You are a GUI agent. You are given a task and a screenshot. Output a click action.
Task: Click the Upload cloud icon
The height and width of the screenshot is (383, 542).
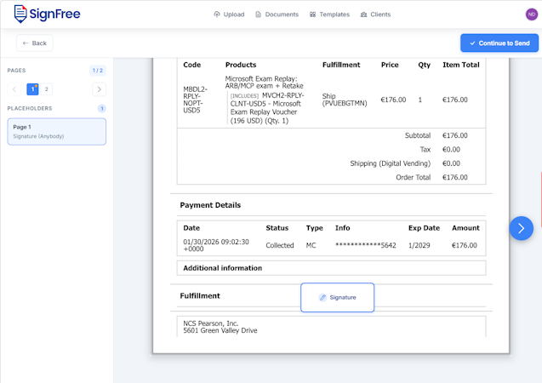217,14
